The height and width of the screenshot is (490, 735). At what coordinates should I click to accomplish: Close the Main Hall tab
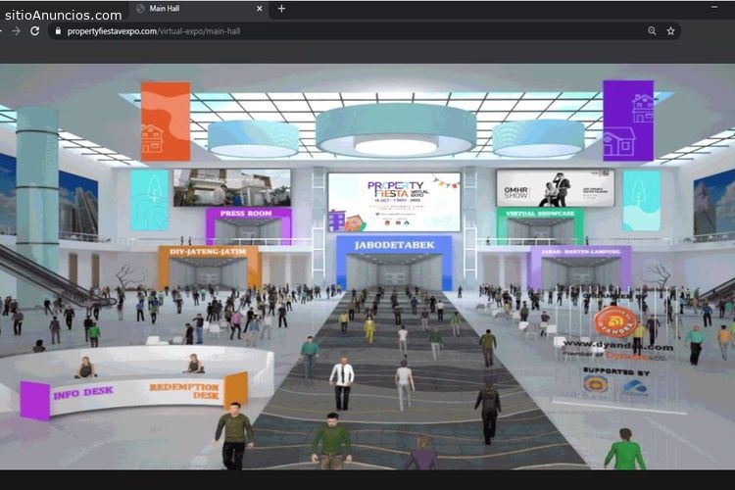point(260,9)
